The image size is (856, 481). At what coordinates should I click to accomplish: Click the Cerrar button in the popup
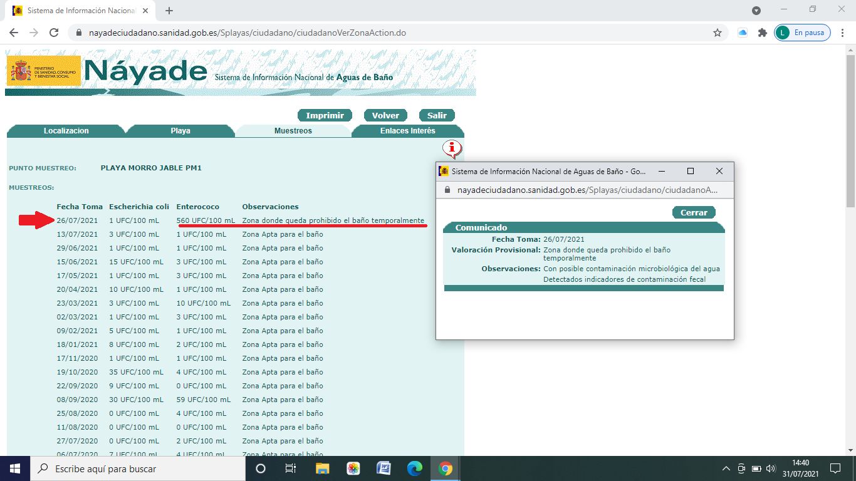click(694, 212)
